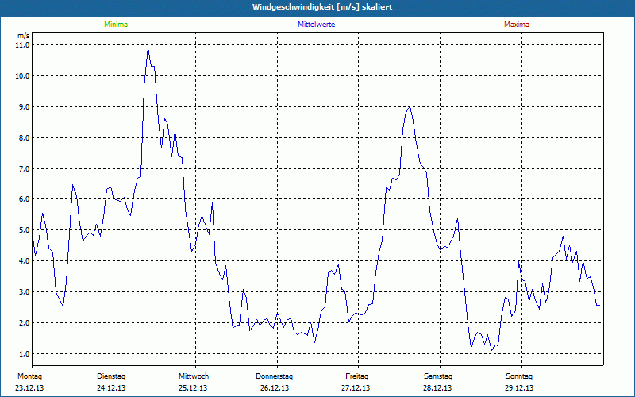Click the green Minima legend label

point(116,25)
